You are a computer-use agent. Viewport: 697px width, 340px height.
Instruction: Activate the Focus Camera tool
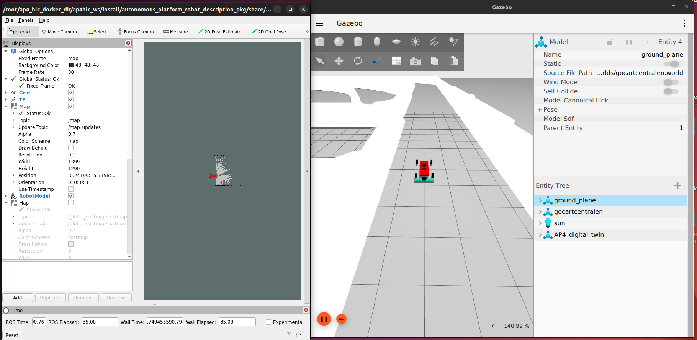135,32
